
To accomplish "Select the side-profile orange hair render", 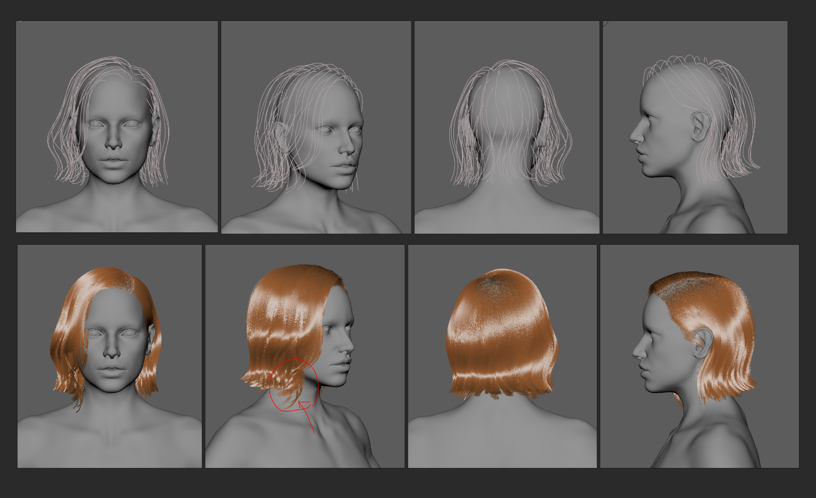I will click(x=699, y=356).
